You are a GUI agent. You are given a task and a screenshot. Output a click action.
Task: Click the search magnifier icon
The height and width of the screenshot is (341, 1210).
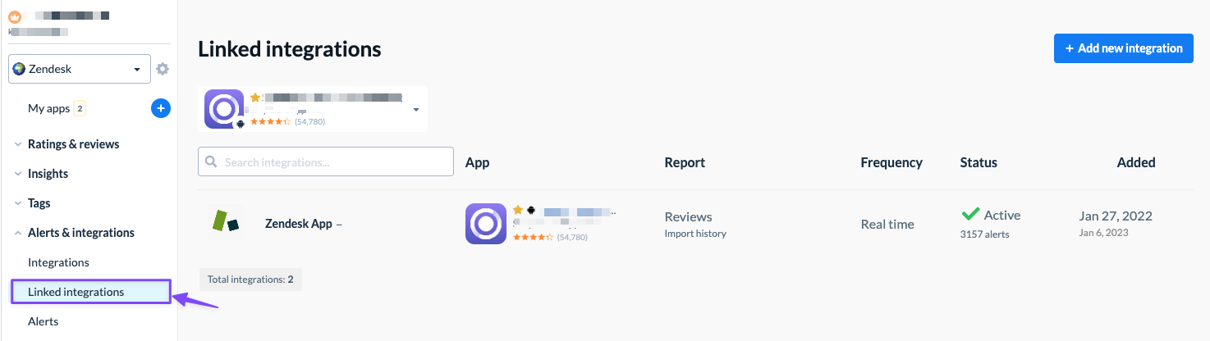click(x=212, y=162)
